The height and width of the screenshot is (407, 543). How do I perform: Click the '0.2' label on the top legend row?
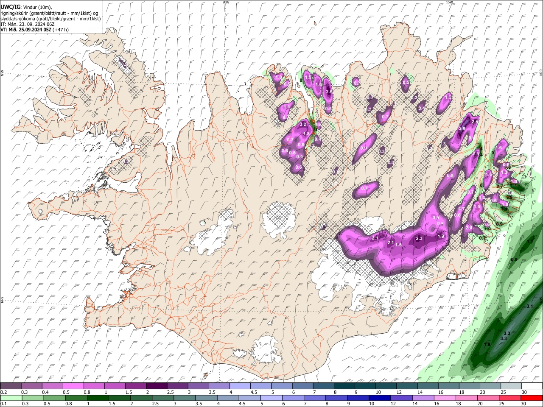click(x=3, y=392)
